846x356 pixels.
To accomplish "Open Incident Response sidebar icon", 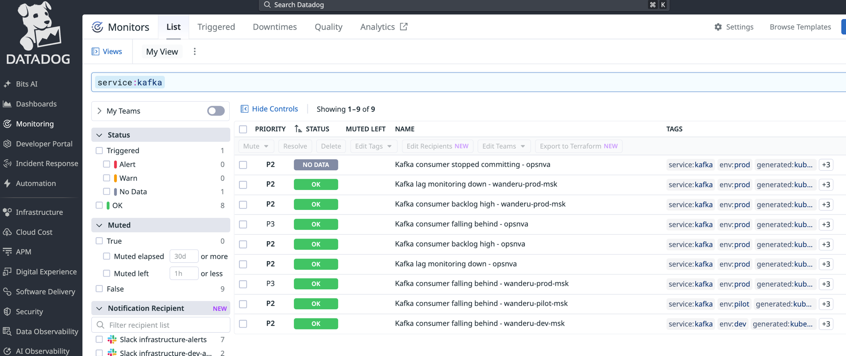I will pos(7,163).
